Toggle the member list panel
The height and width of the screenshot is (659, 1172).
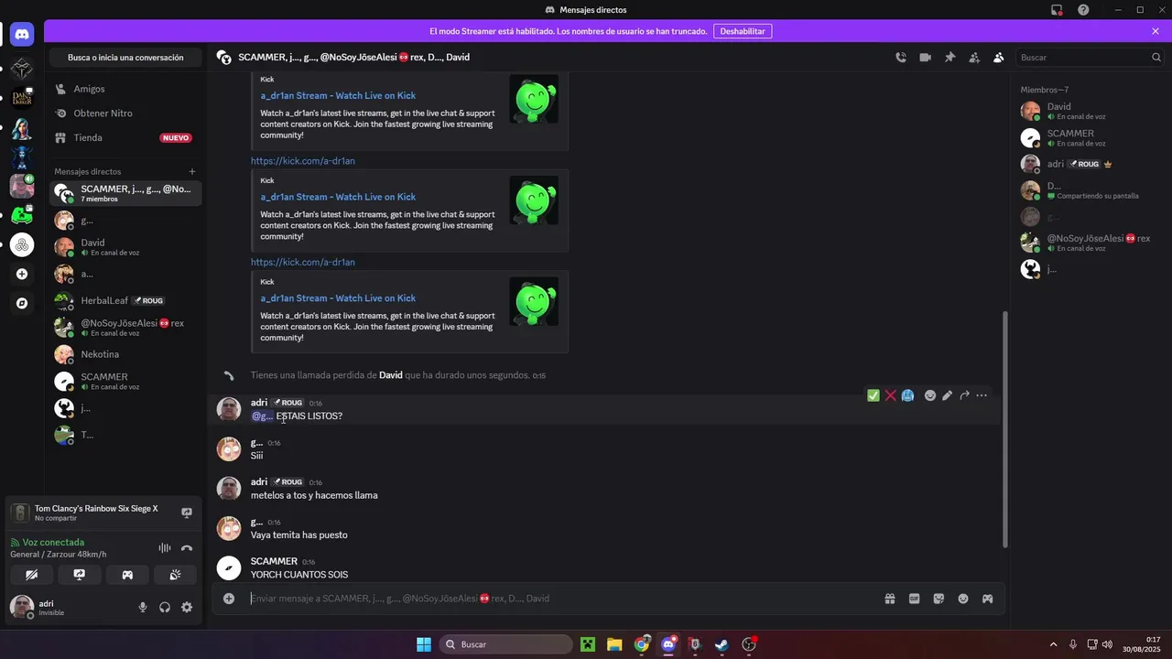[999, 57]
